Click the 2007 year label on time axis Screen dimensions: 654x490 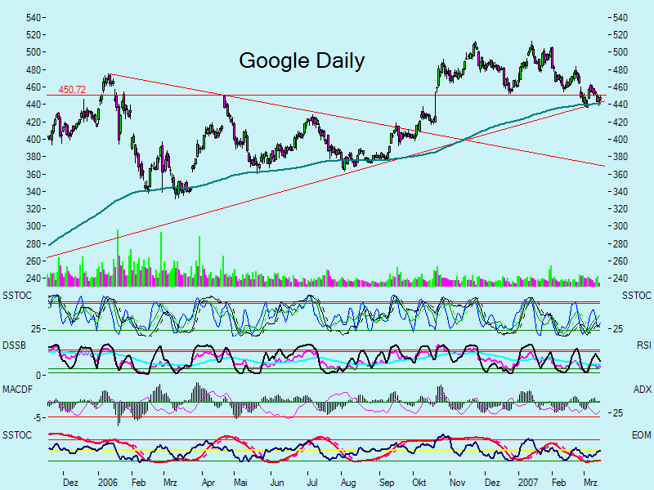click(x=528, y=483)
